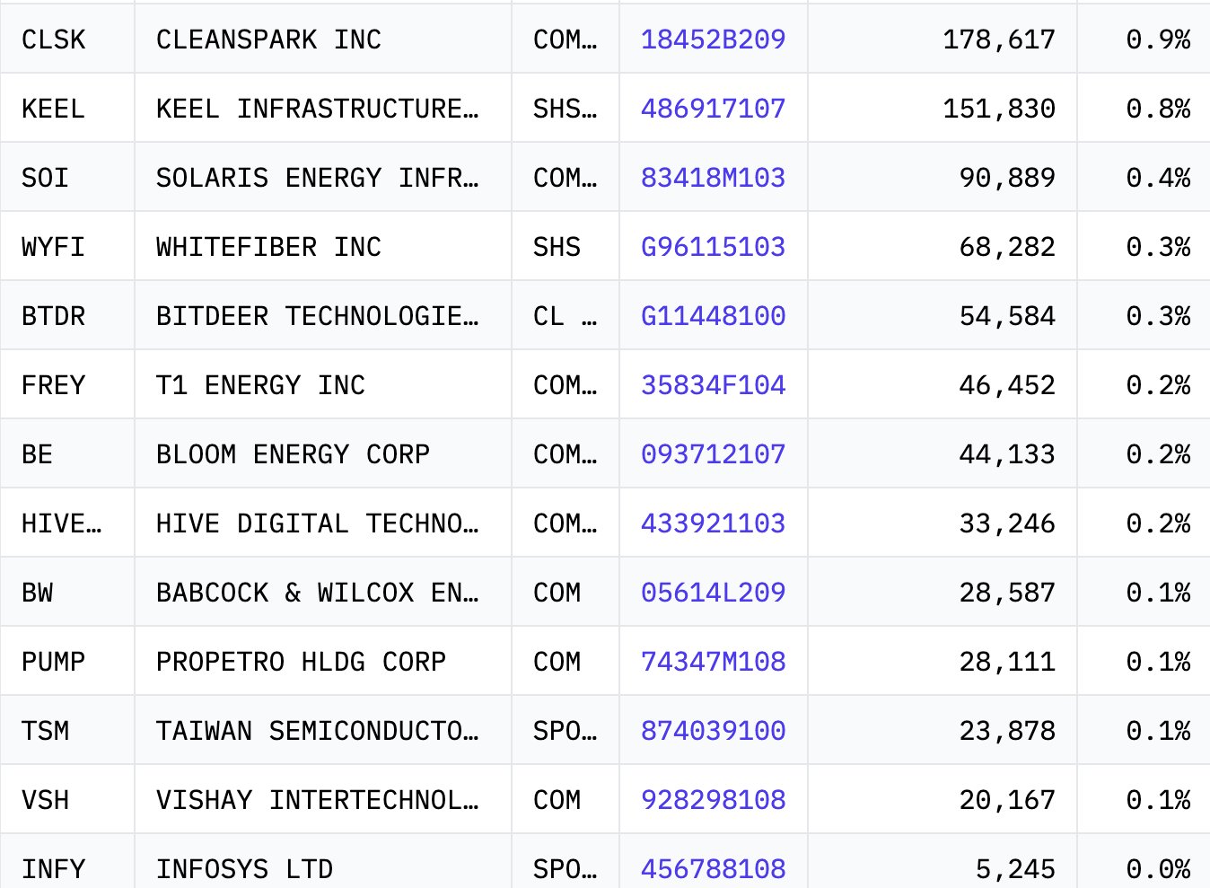Click the PROPETRO HLDG CORP name
Image resolution: width=1210 pixels, height=888 pixels.
(302, 662)
